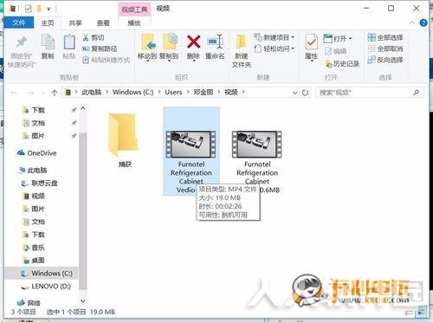Click the Up directory arrow
The image size is (433, 322).
(x=55, y=93)
